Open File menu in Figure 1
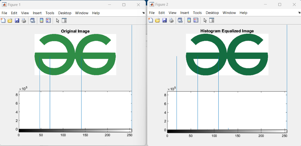Viewport: 301px width, 146px height. 4,13
